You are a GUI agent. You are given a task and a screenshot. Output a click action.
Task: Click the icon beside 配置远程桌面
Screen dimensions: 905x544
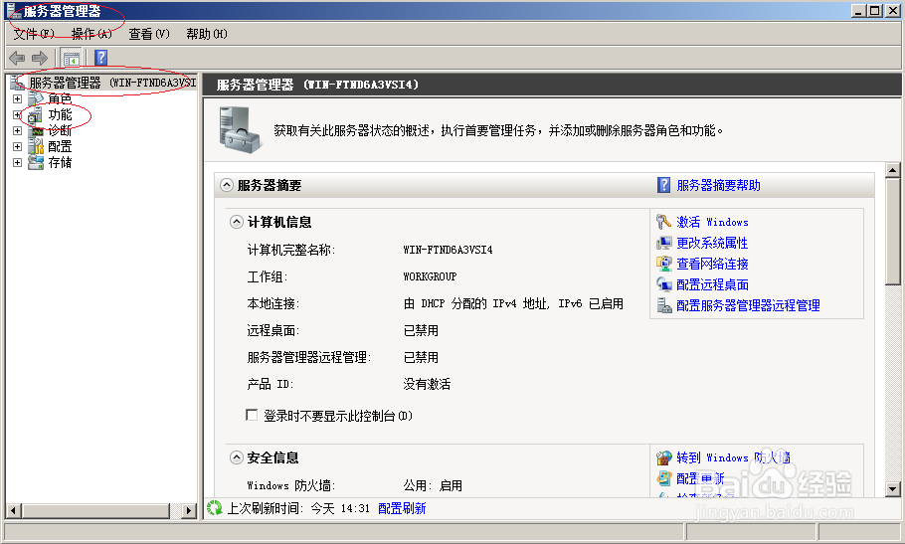663,284
